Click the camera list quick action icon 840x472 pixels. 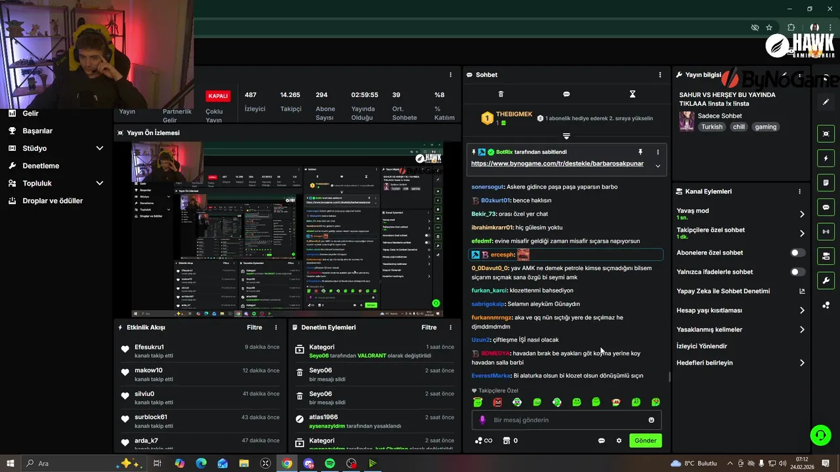tap(826, 256)
